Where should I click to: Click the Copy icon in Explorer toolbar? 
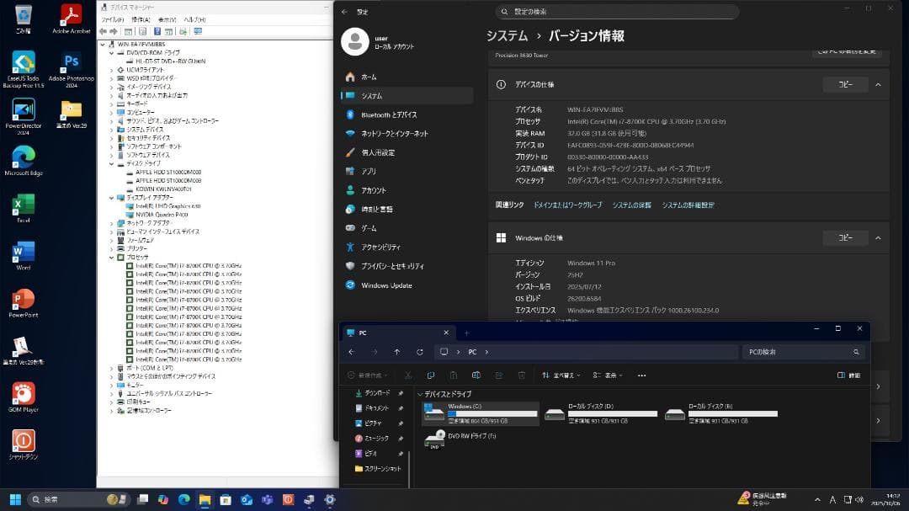432,375
